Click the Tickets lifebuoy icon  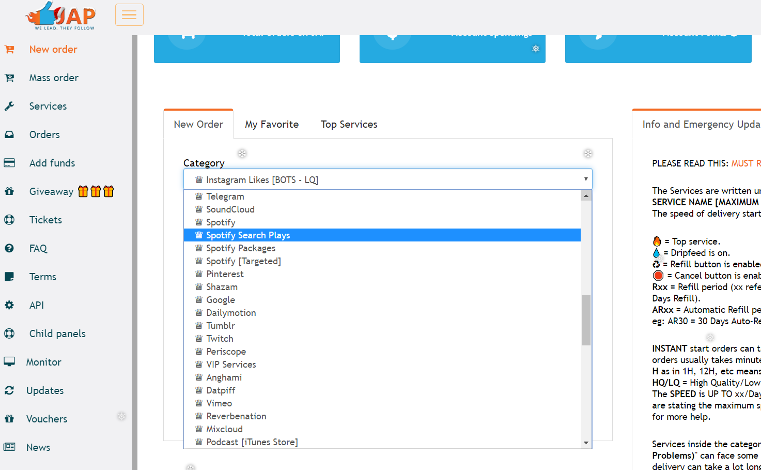click(9, 220)
